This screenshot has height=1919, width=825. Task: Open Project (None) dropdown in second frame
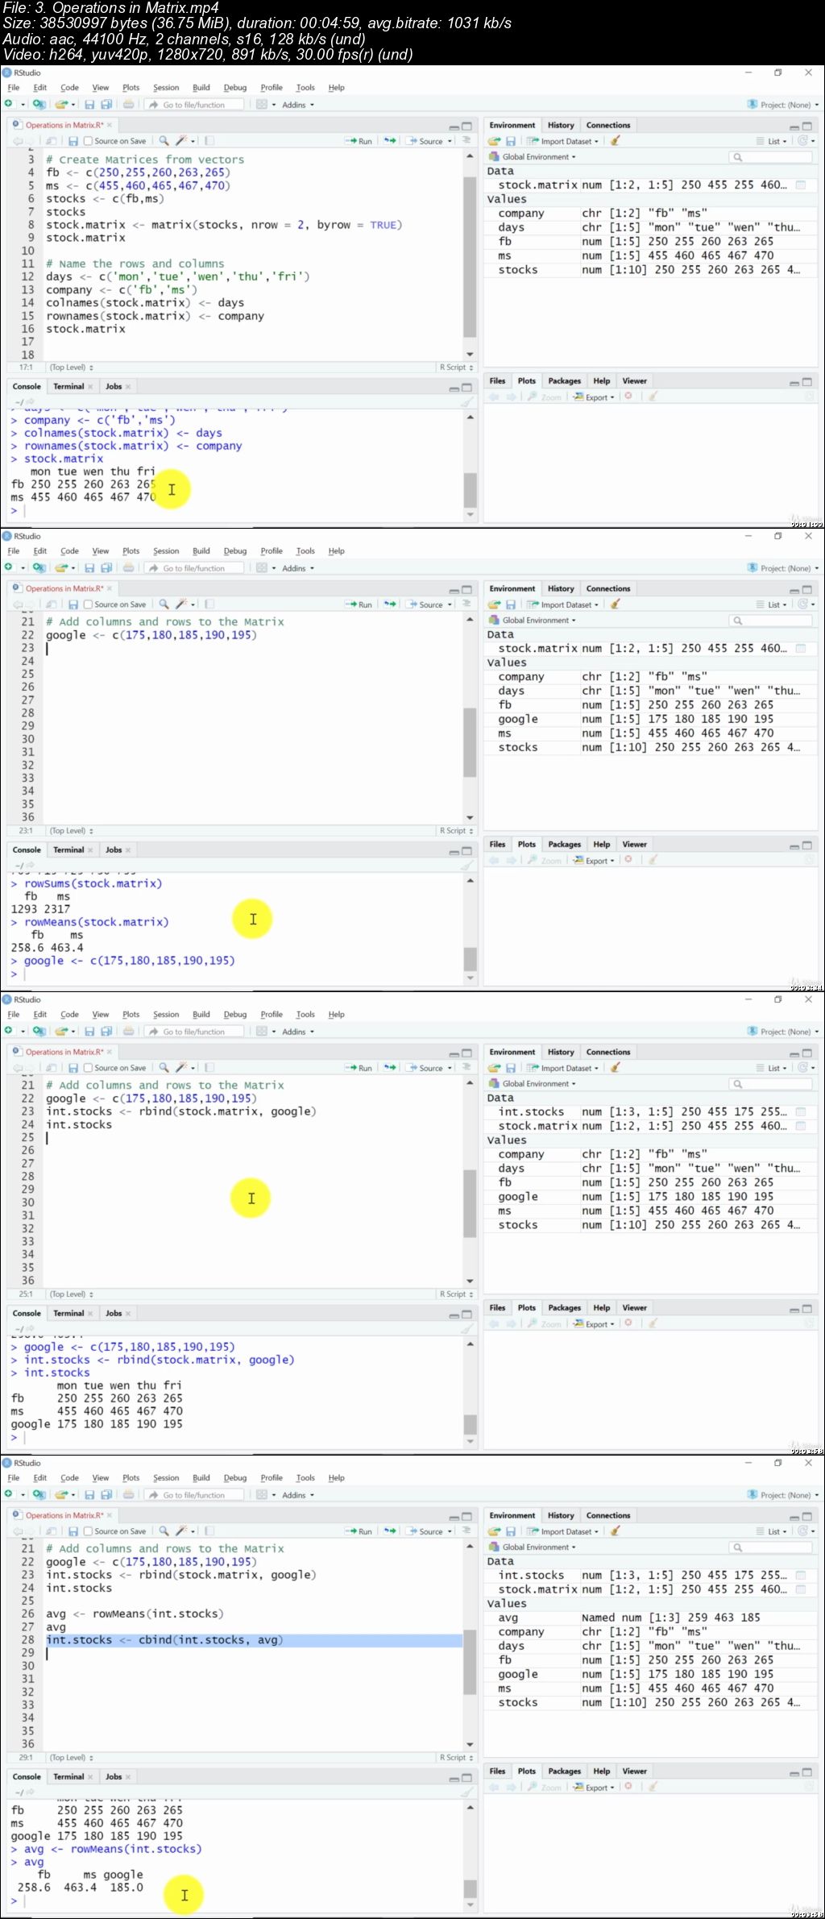[783, 568]
